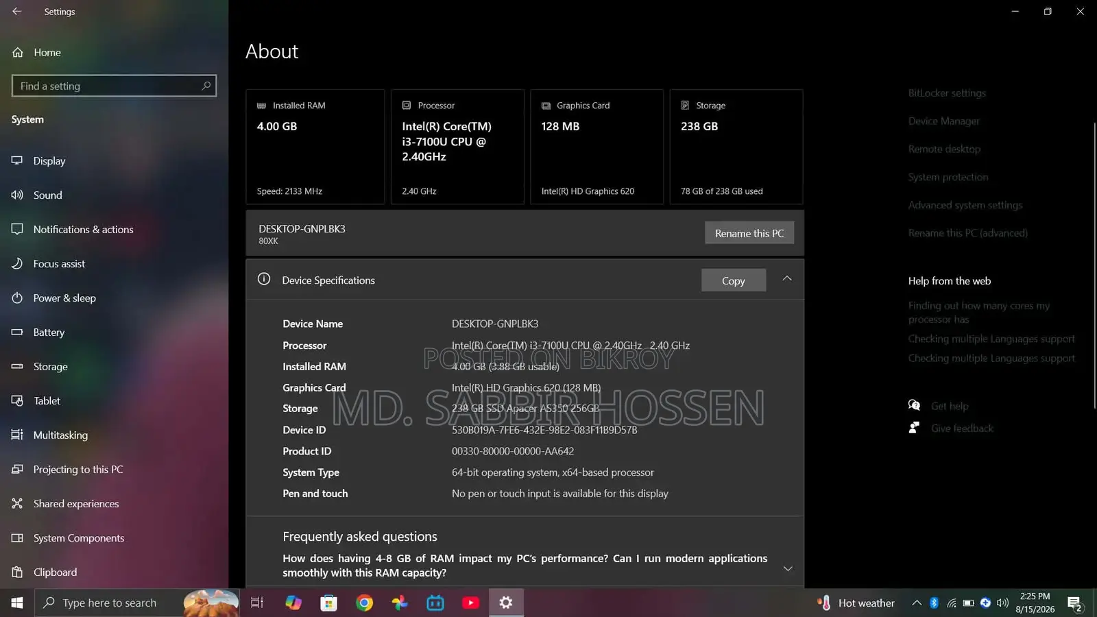Image resolution: width=1097 pixels, height=617 pixels.
Task: Click the Processor card
Action: pos(457,147)
